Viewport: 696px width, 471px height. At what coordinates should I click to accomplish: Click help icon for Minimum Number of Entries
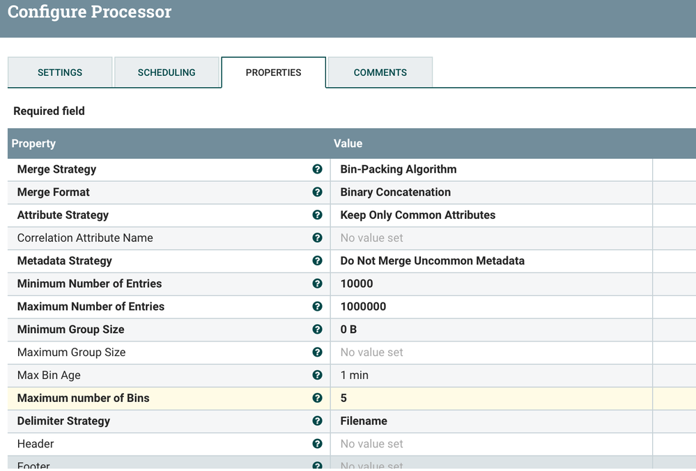[x=318, y=284]
